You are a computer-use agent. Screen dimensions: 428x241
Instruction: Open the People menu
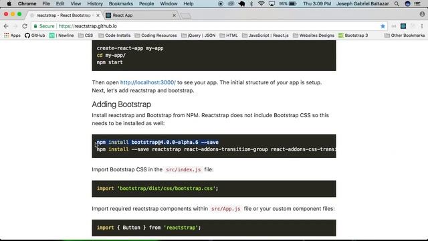tap(146, 3)
